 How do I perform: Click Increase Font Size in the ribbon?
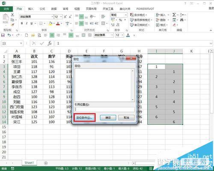click(x=65, y=17)
